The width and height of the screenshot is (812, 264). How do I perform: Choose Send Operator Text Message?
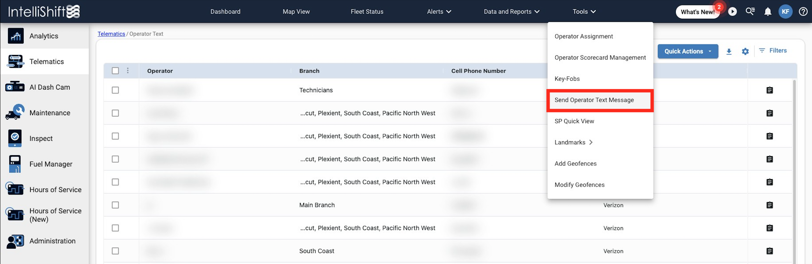[594, 100]
